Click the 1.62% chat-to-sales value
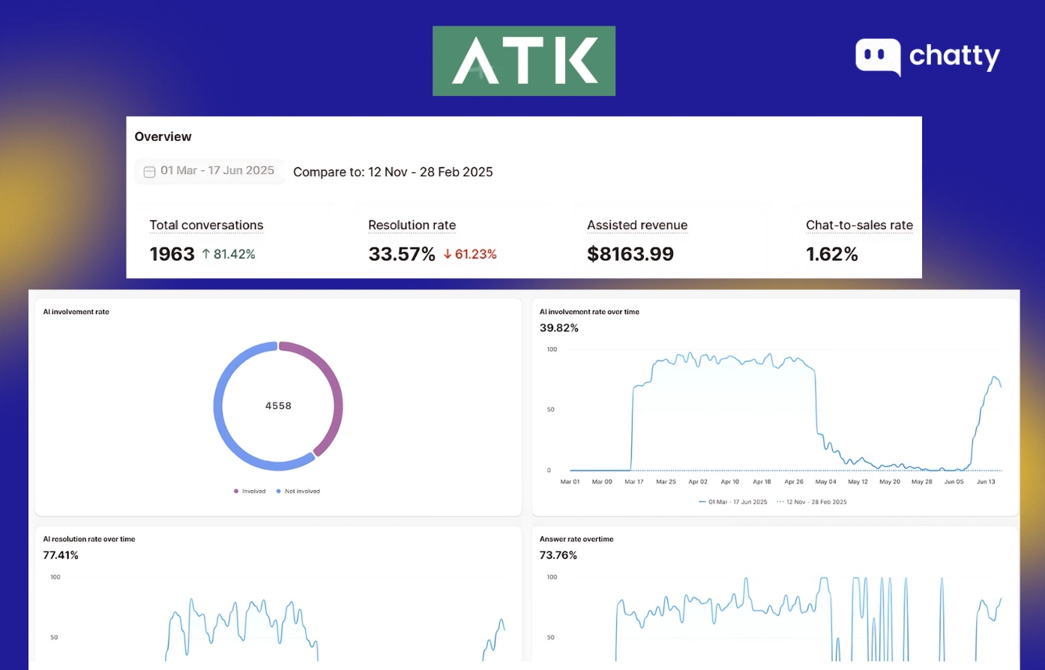The image size is (1045, 670). [x=832, y=254]
